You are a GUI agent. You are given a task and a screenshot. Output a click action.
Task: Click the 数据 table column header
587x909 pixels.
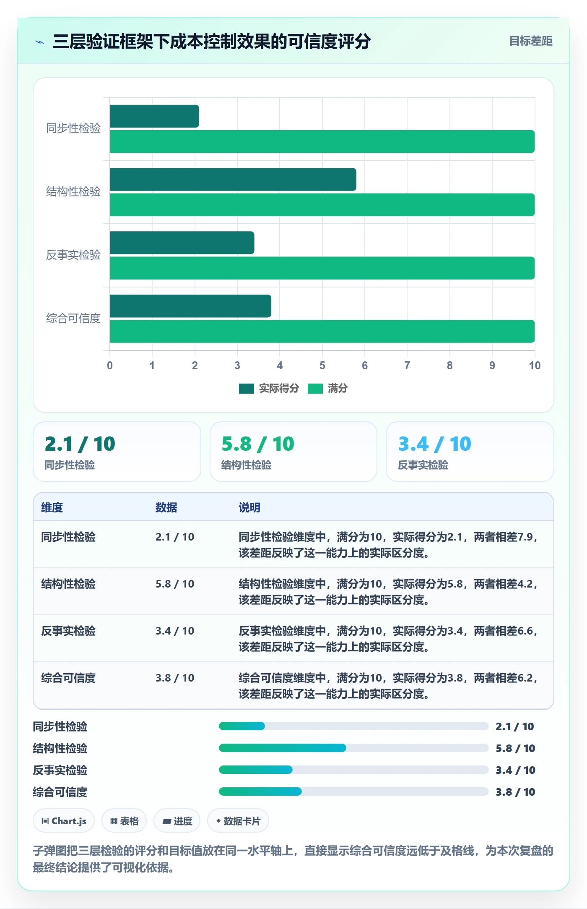coord(166,507)
